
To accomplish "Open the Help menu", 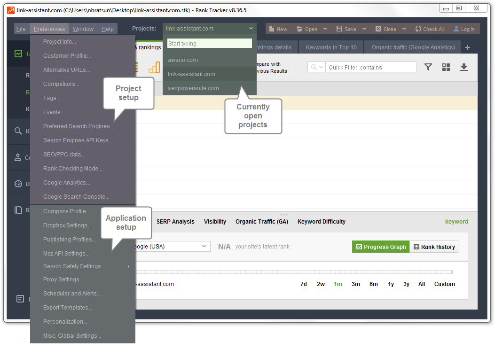I will [x=107, y=29].
